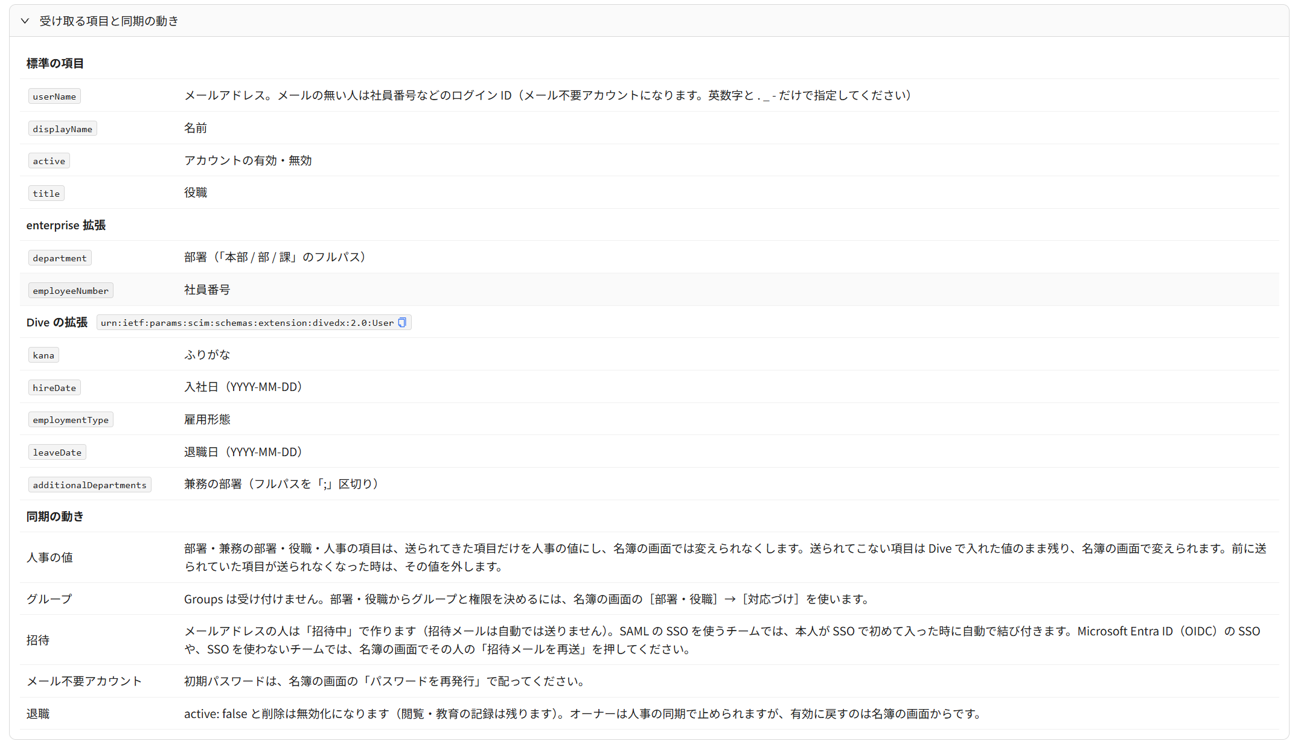Click the 役職 description text
This screenshot has width=1298, height=744.
(x=196, y=192)
